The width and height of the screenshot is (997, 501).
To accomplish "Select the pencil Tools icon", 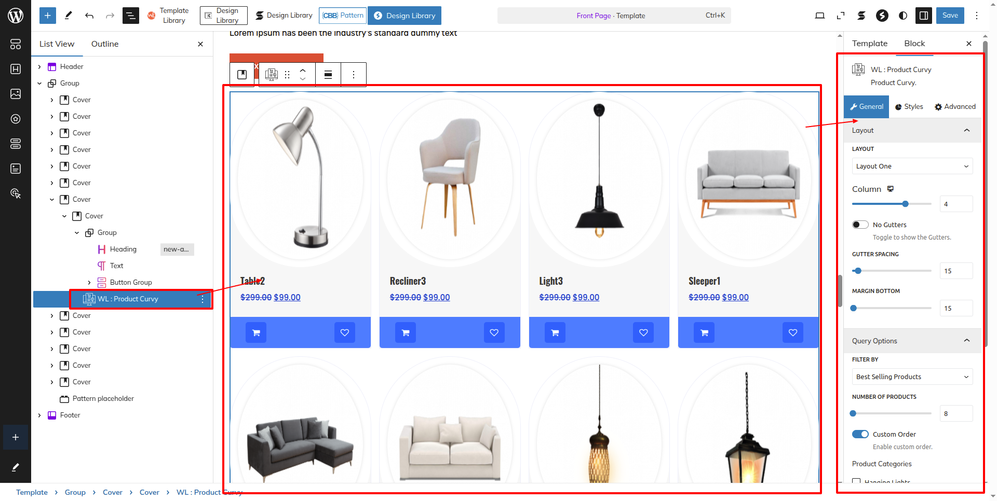I will [68, 16].
